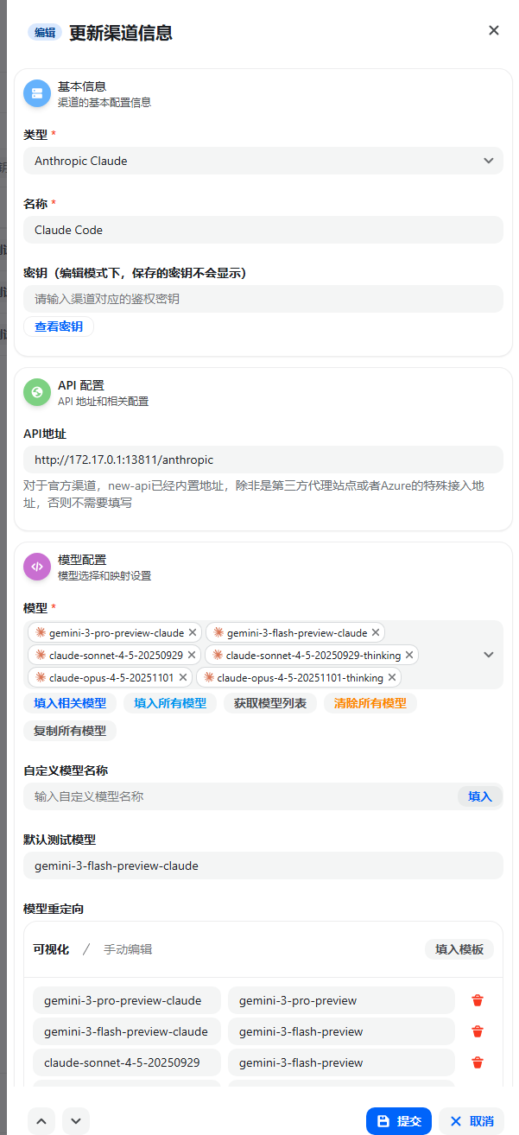
Task: Remove claude-opus-4-5-20251101-thinking tag
Action: (x=392, y=678)
